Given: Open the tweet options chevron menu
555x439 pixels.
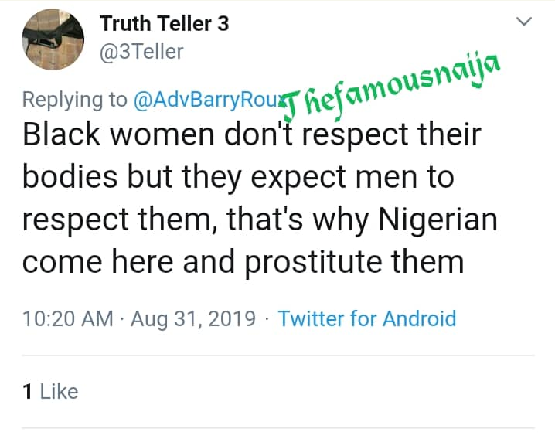Looking at the screenshot, I should click(x=525, y=22).
